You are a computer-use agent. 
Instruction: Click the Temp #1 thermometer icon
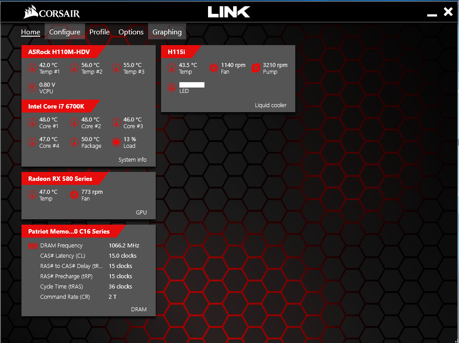pyautogui.click(x=32, y=68)
